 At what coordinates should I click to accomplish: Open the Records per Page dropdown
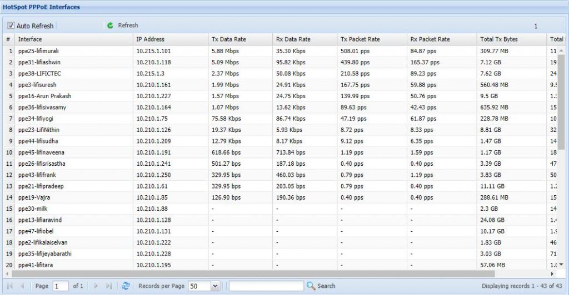click(215, 286)
